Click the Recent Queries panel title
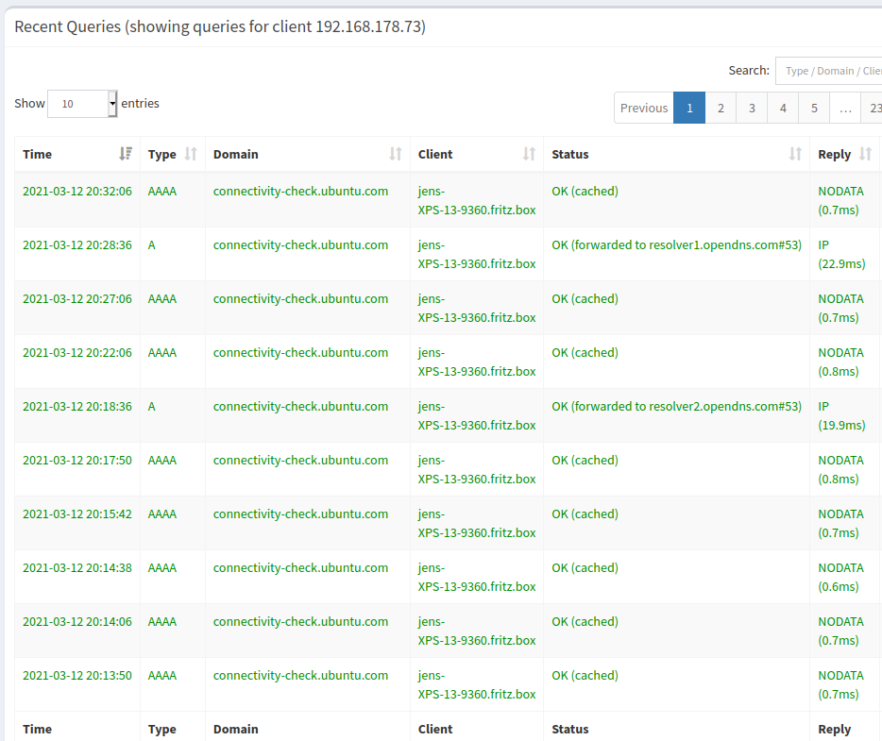The height and width of the screenshot is (741, 882). (x=220, y=27)
